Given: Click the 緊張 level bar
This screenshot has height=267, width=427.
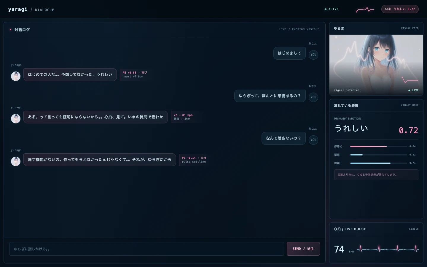Looking at the screenshot, I should (x=379, y=155).
